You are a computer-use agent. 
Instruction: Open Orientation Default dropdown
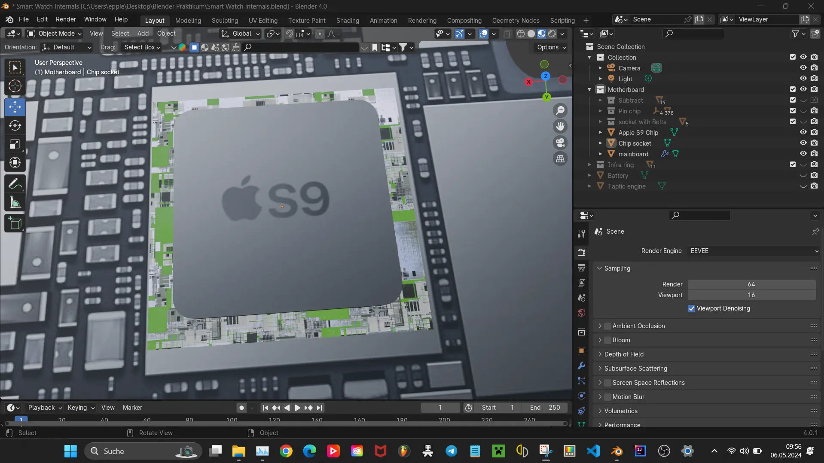tap(67, 47)
